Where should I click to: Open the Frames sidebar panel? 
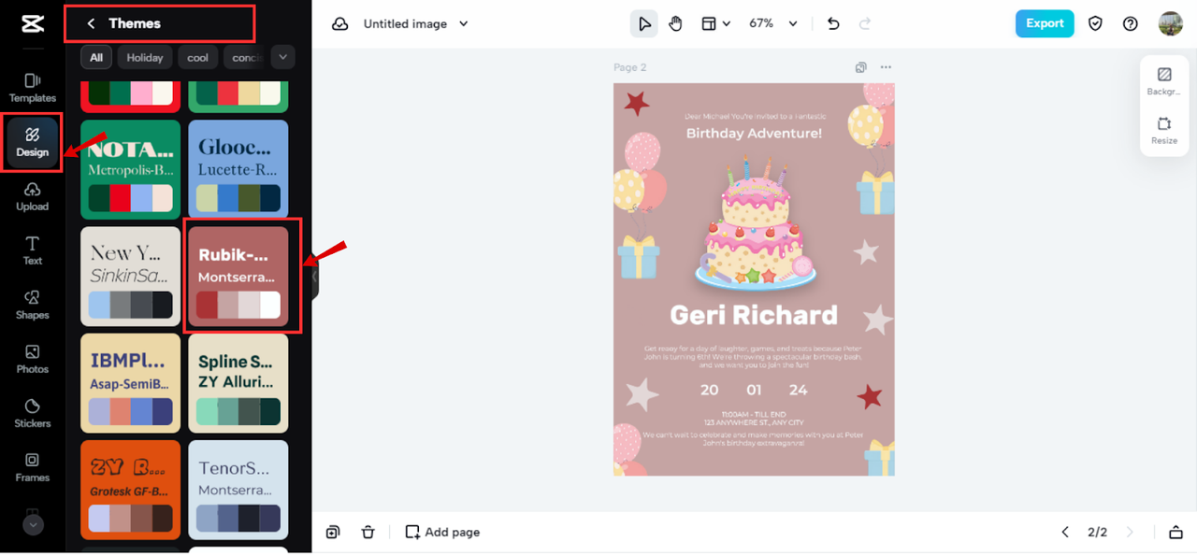(32, 468)
